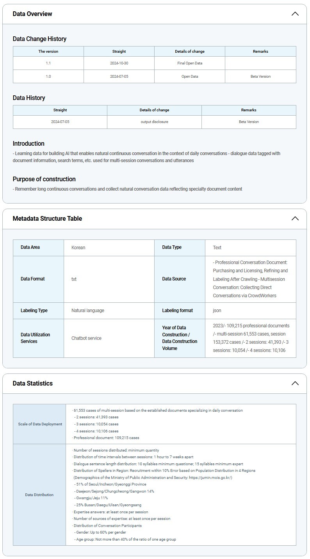
Task: Open the jumin.mois.go.kr URL text
Action: (x=210, y=478)
